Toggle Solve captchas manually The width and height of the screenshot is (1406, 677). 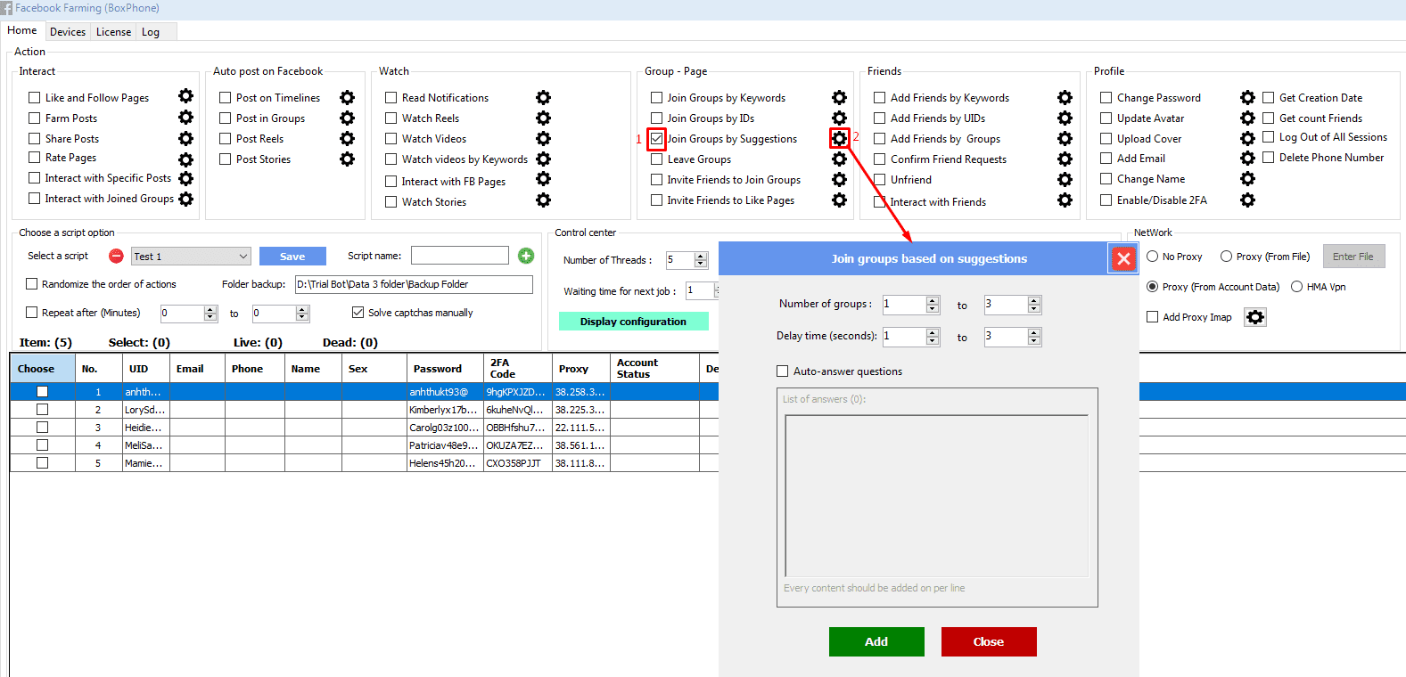click(358, 313)
